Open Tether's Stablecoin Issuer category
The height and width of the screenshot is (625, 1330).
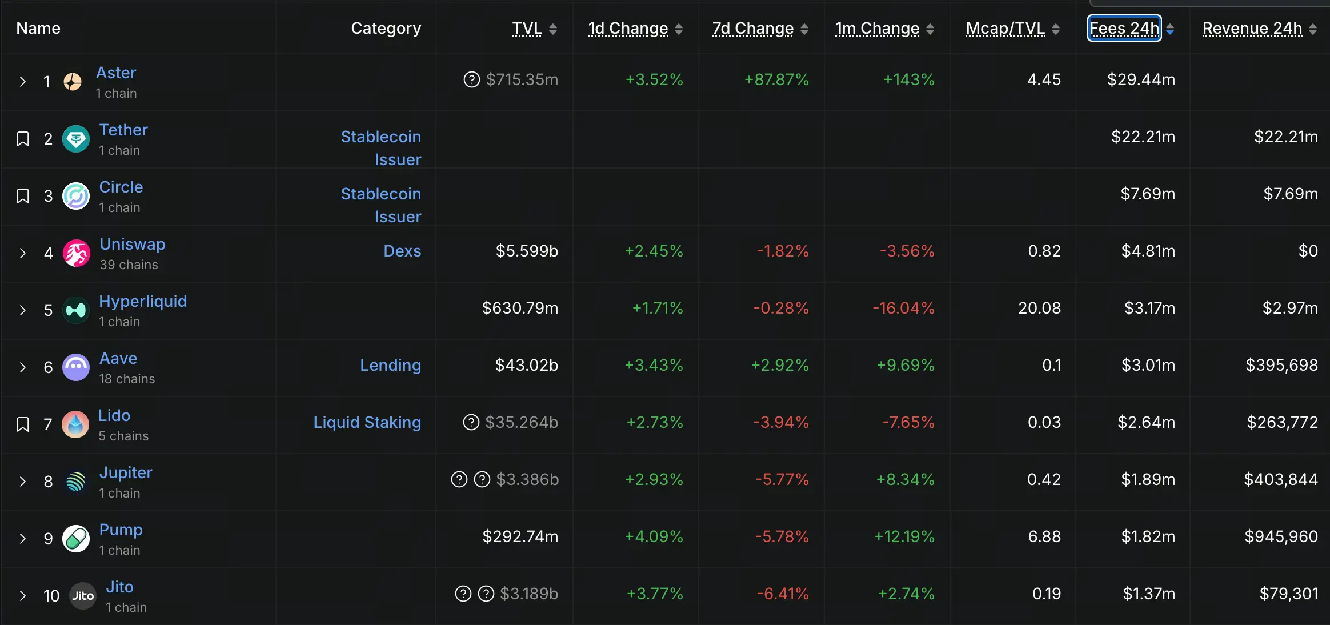click(x=381, y=148)
